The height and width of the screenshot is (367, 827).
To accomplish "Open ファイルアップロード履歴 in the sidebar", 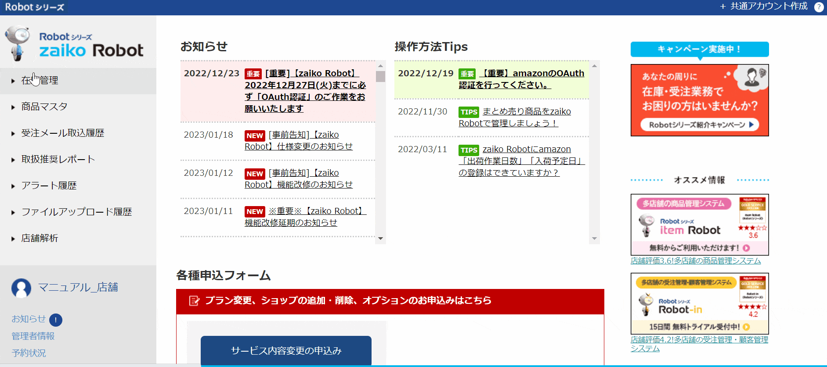I will pyautogui.click(x=78, y=212).
